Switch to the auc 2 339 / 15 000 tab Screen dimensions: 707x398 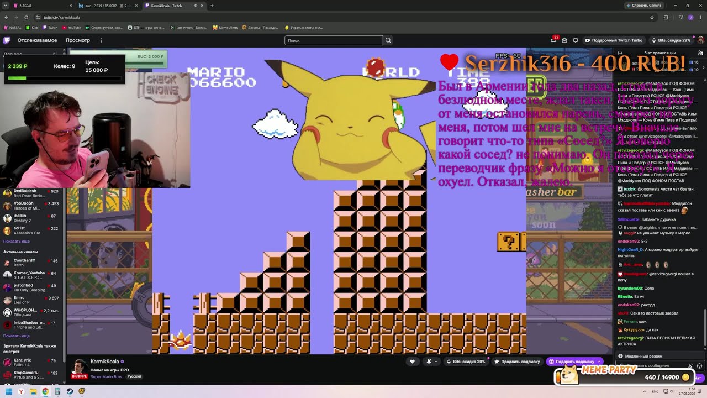[x=107, y=6]
